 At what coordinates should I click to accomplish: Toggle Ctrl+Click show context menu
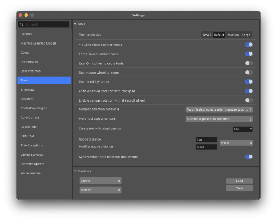click(249, 45)
